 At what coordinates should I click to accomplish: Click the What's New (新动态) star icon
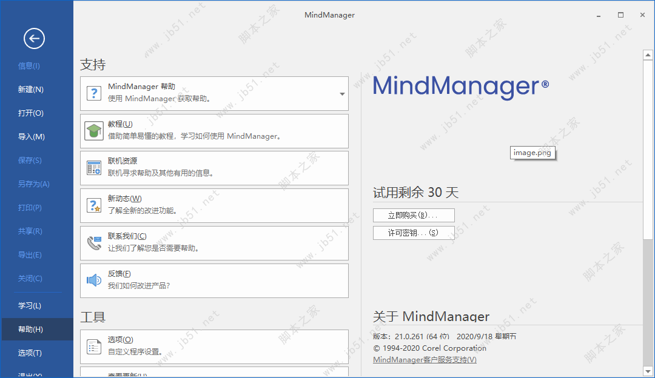94,205
